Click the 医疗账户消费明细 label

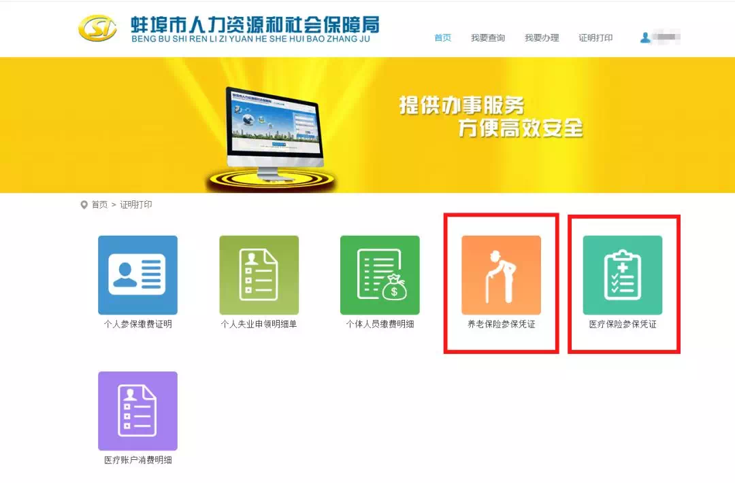(x=137, y=460)
